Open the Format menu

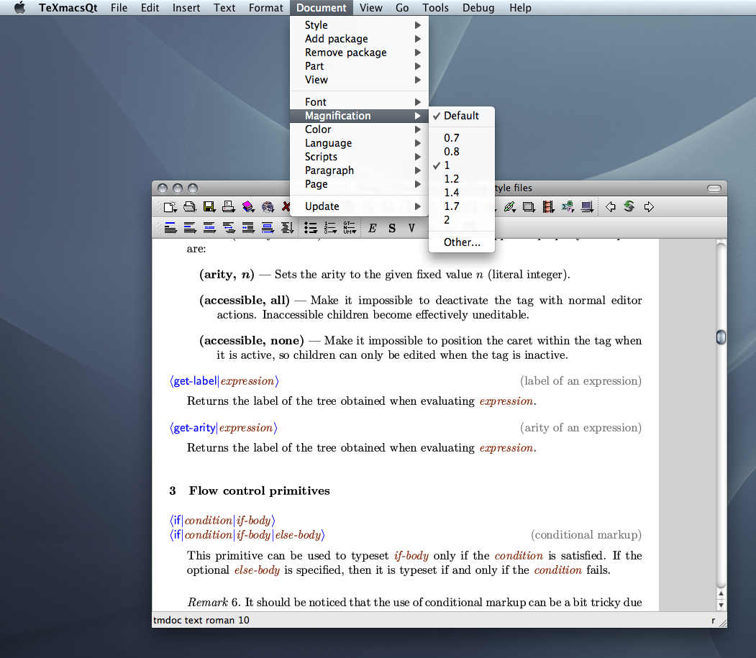265,8
